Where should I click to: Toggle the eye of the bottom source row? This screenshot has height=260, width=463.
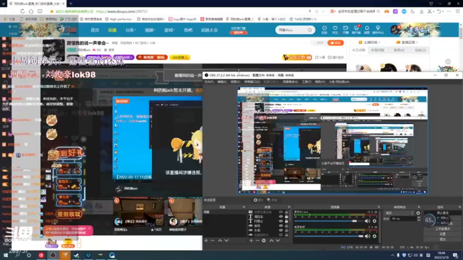pyautogui.click(x=281, y=235)
